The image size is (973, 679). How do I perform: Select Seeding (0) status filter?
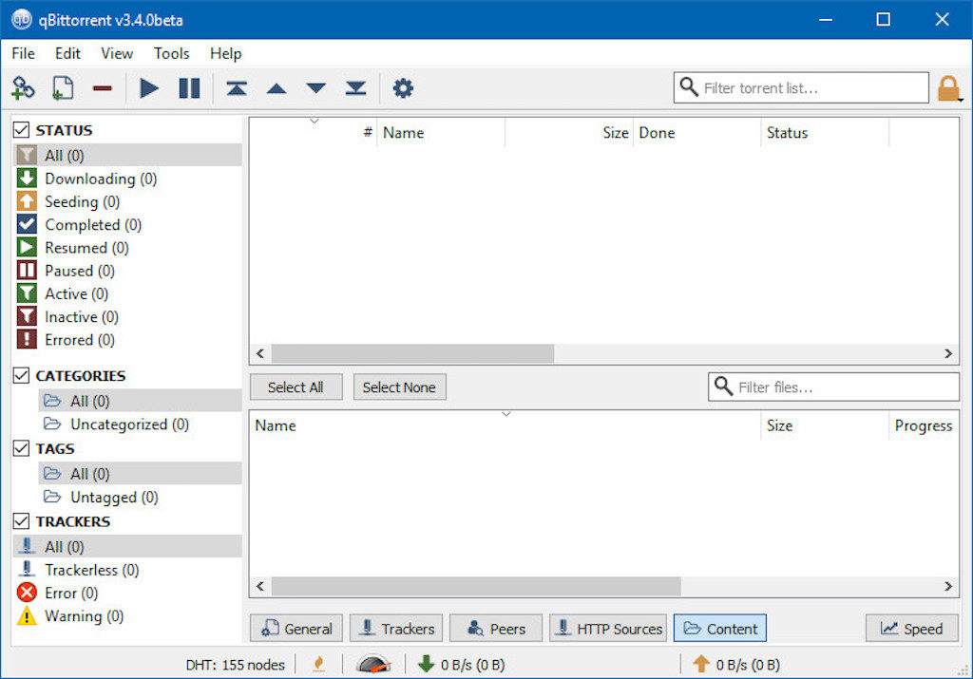click(127, 201)
